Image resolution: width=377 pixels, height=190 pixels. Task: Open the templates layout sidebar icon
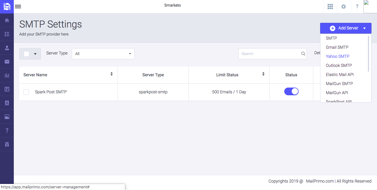tap(7, 89)
